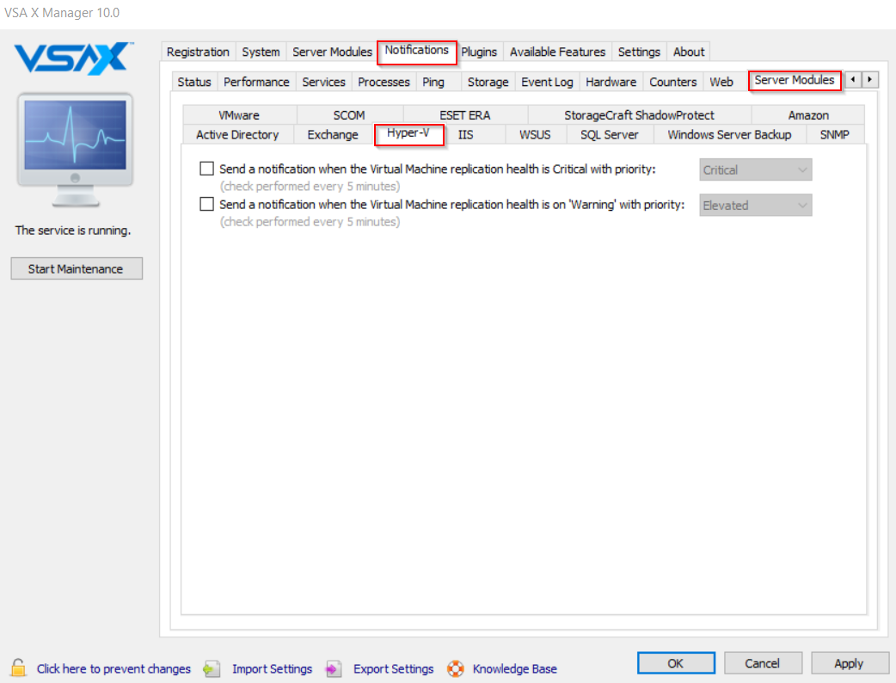Open the Active Directory tab

(x=237, y=135)
